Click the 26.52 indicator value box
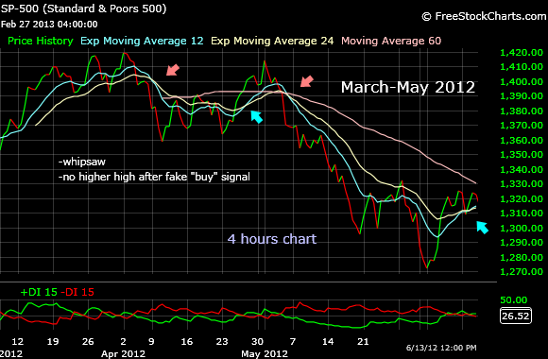 coord(516,316)
